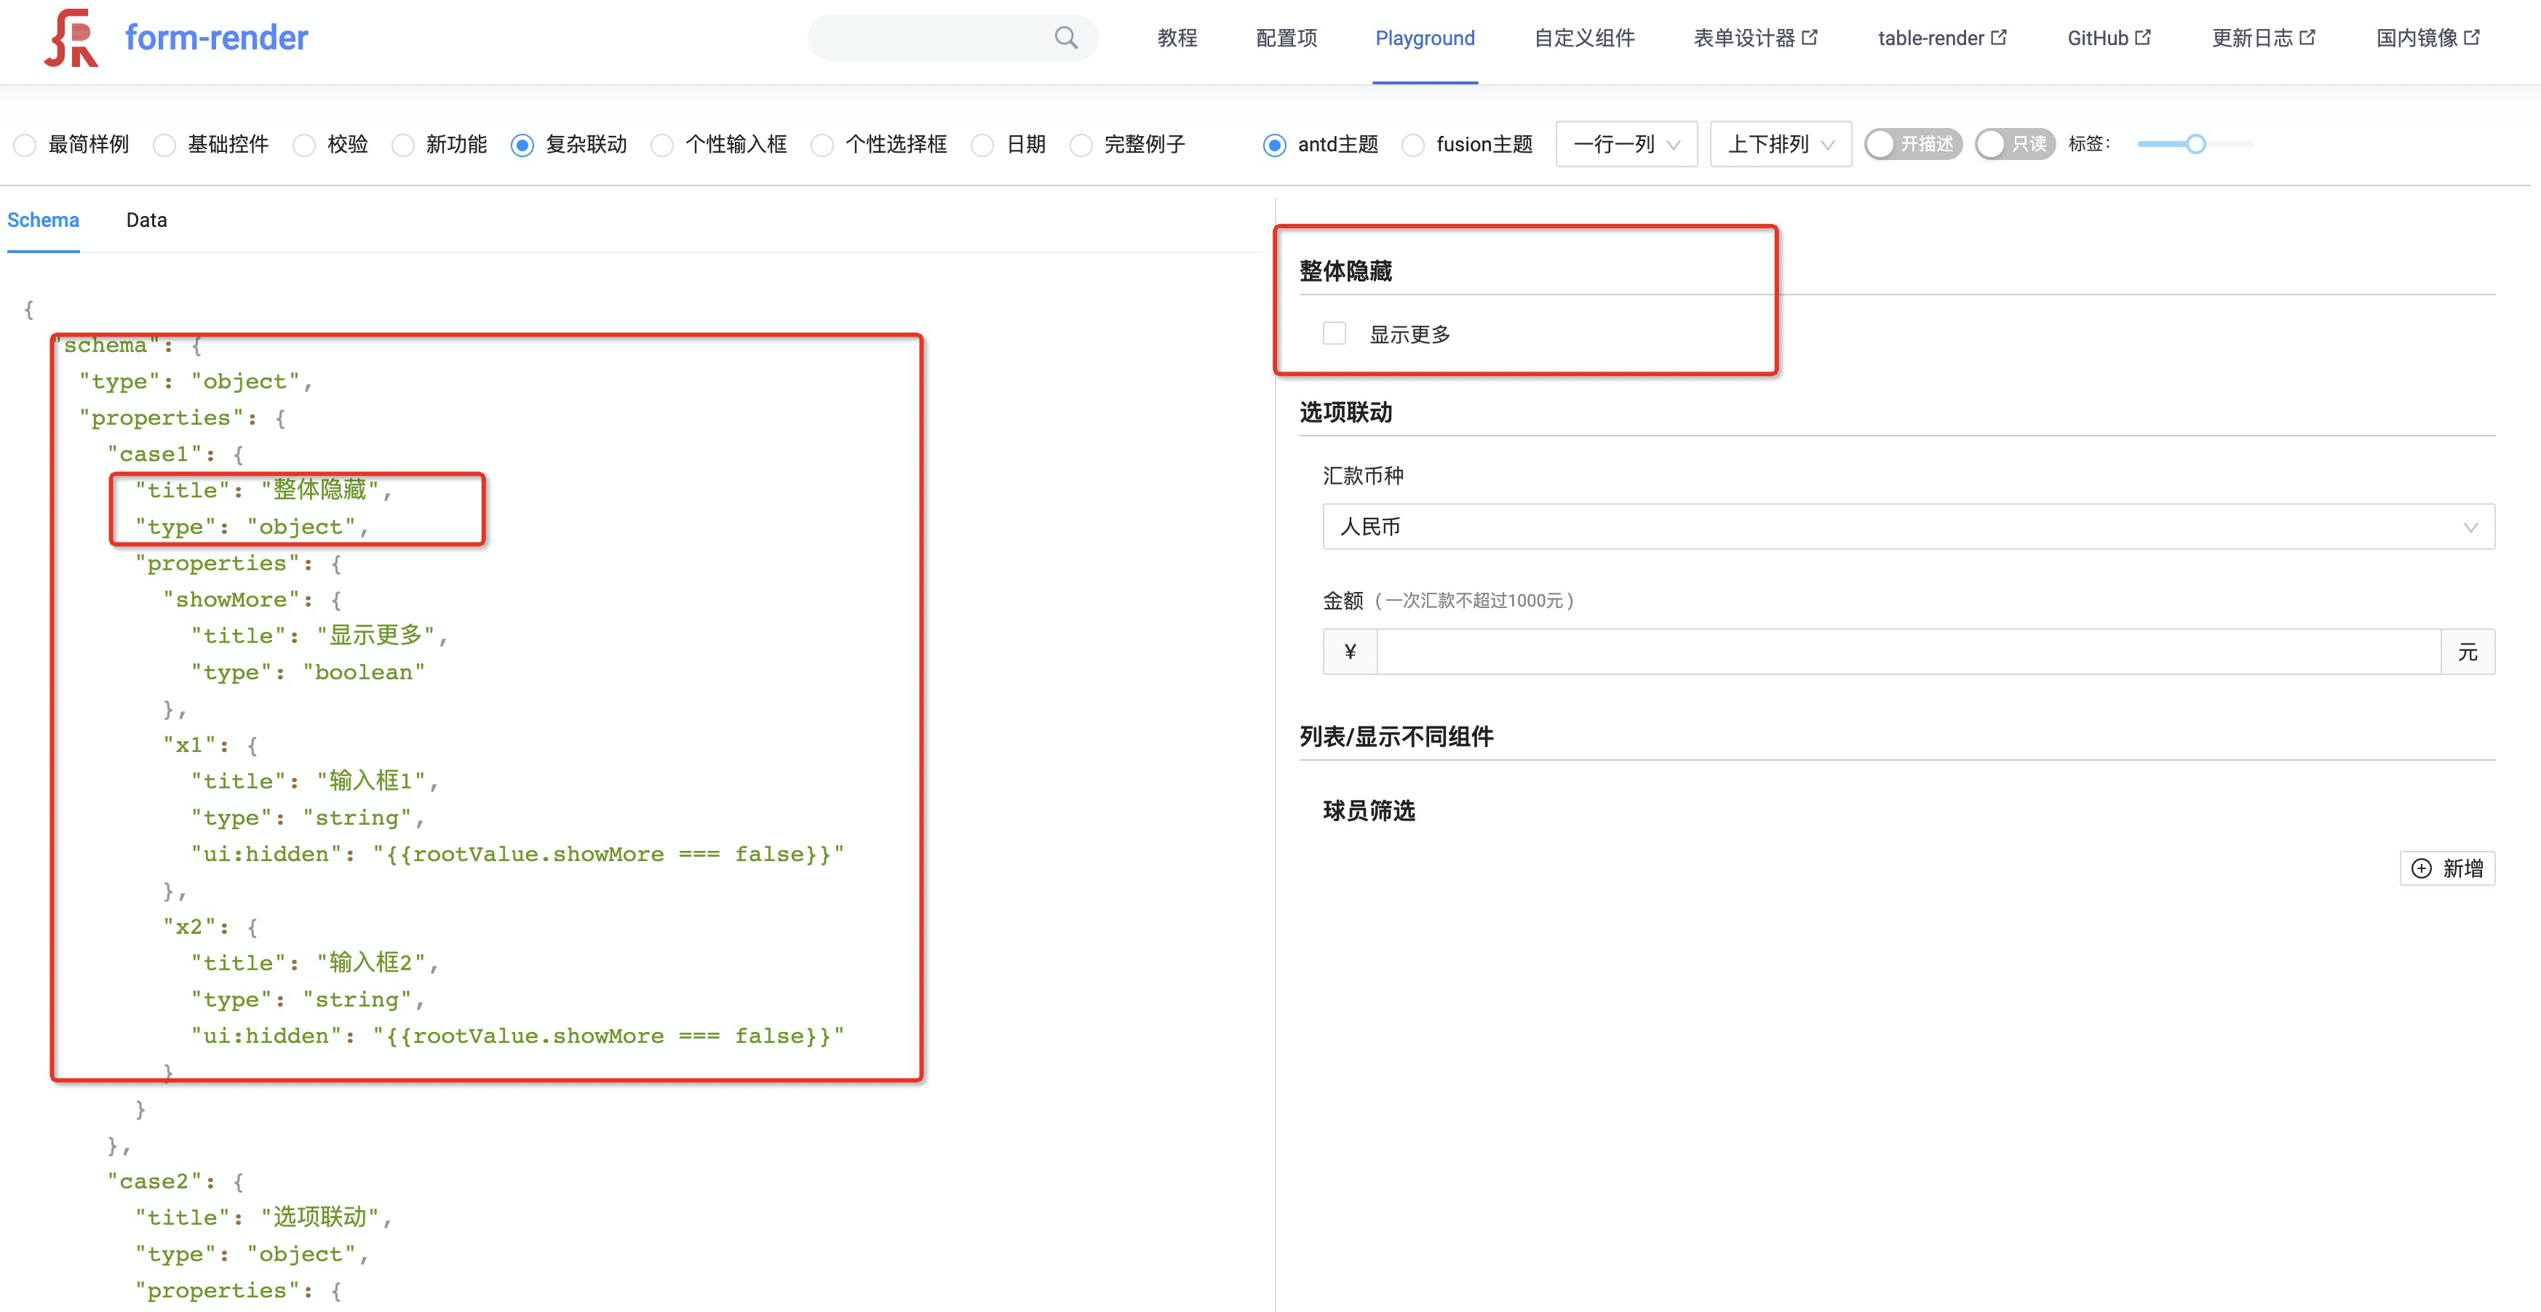This screenshot has width=2541, height=1312.
Task: Select the fusion主题 radio button
Action: [1414, 145]
